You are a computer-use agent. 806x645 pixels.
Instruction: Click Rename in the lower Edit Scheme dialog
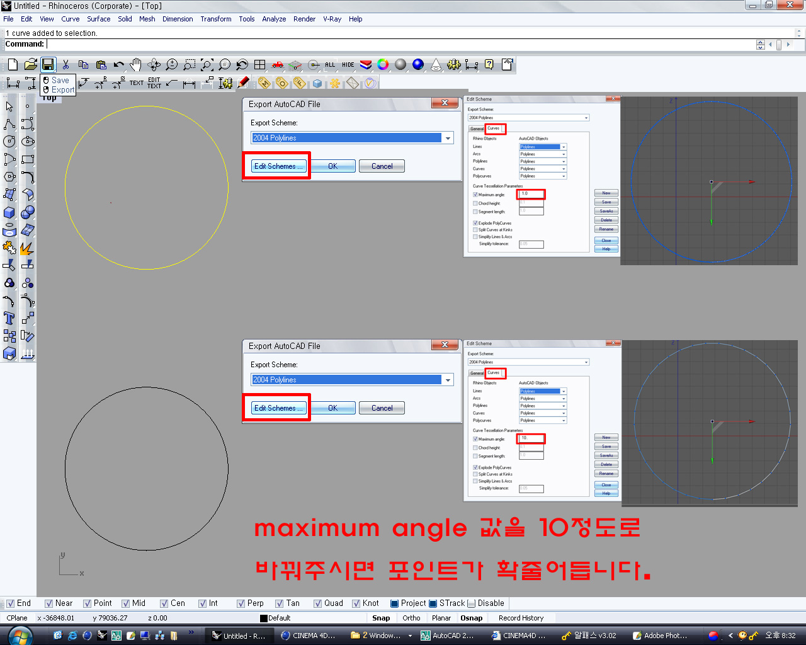(606, 473)
